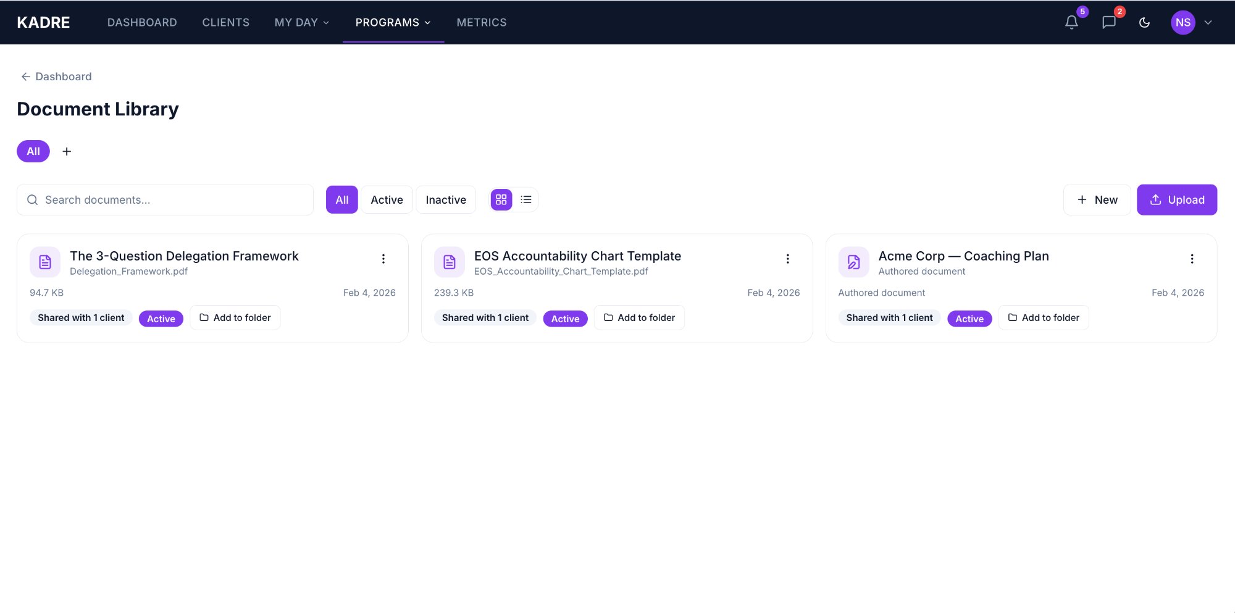Add EOS Accountability Chart to folder
Screen dimensions: 1235x613
[639, 318]
